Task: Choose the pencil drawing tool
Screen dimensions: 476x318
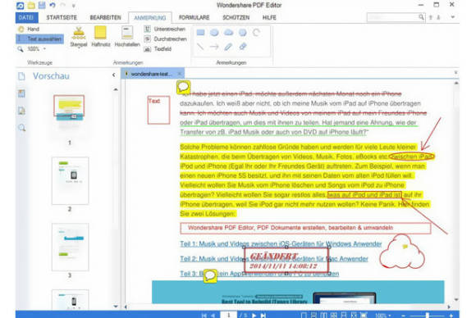Action: [x=228, y=47]
